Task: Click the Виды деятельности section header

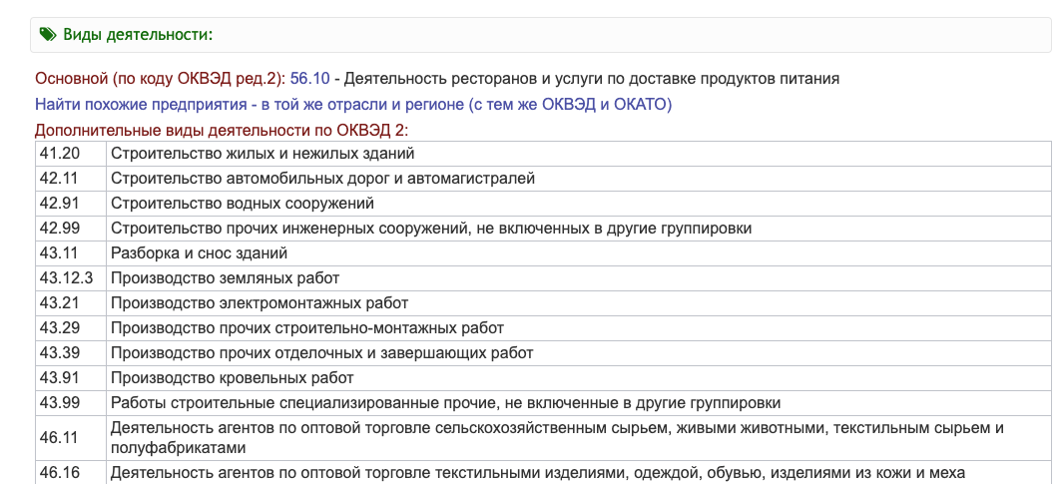Action: [138, 35]
